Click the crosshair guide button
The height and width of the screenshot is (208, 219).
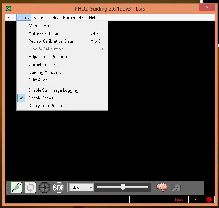[45, 188]
